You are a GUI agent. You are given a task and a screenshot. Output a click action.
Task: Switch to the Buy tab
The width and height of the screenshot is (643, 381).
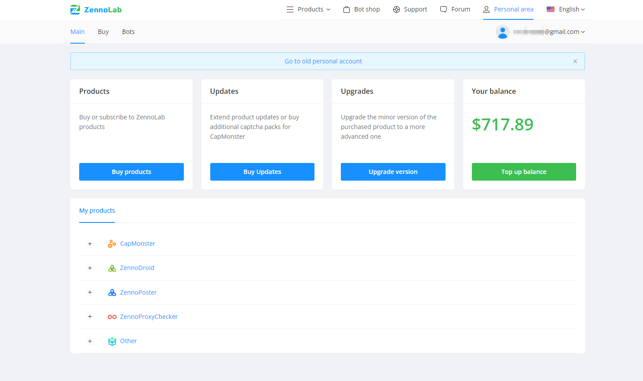pos(103,32)
